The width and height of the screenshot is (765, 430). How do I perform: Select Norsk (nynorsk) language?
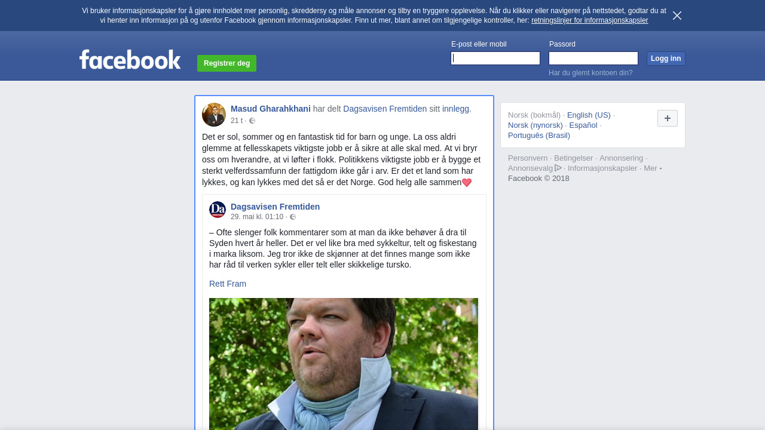click(535, 125)
